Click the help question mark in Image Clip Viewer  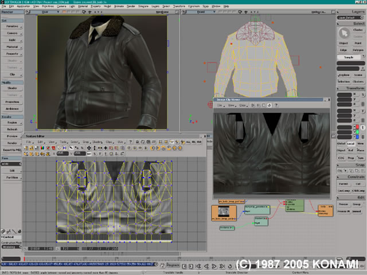pos(276,105)
